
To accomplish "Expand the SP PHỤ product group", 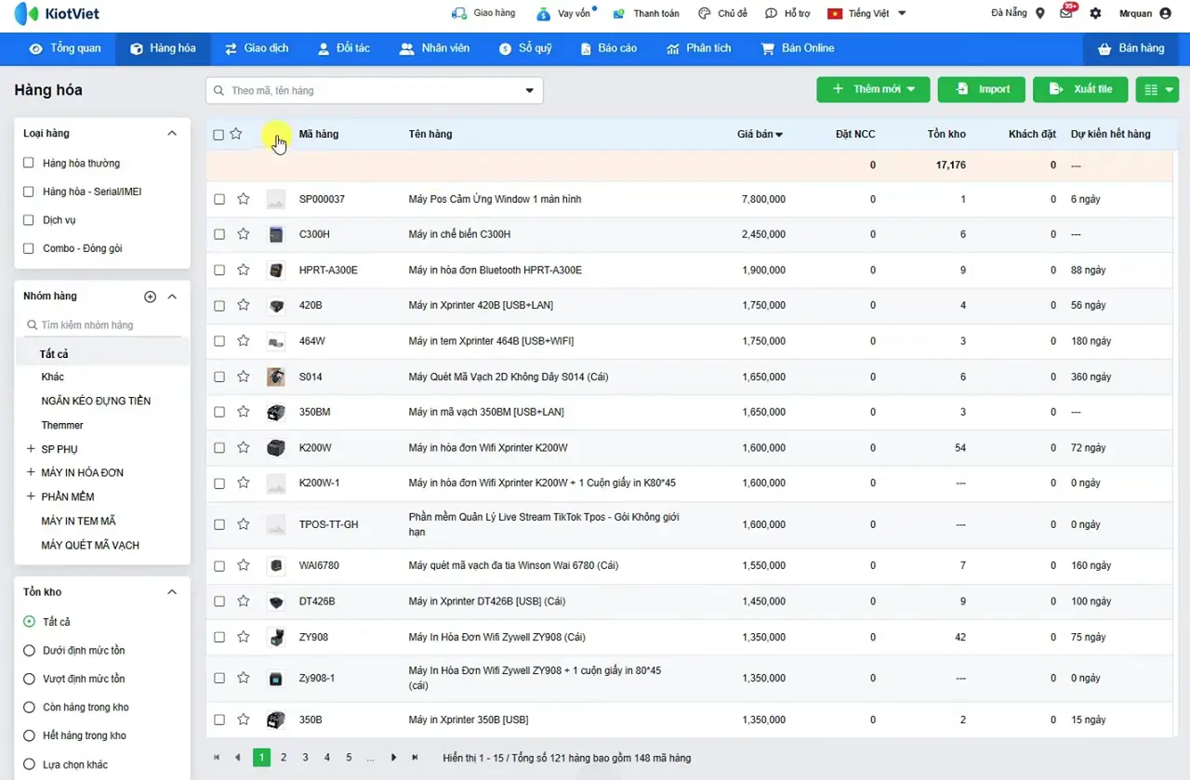I will 31,449.
